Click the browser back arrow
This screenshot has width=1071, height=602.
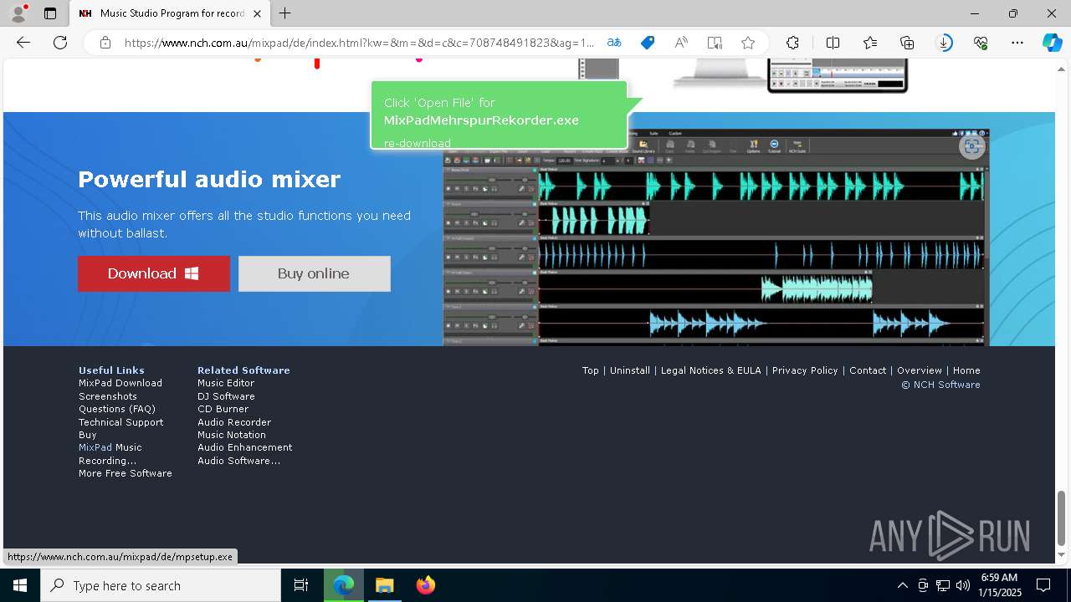click(23, 43)
